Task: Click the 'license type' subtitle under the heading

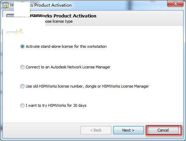Action: (63, 21)
